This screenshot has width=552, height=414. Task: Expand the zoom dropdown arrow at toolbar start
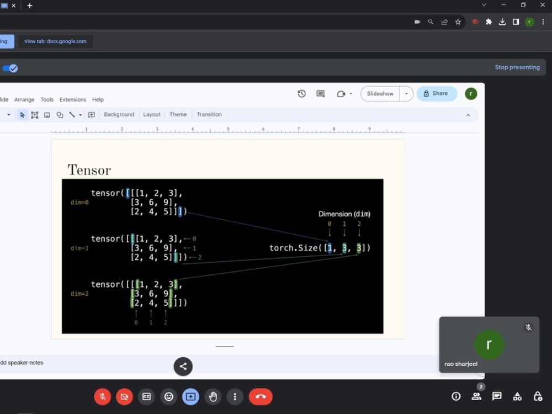point(9,115)
